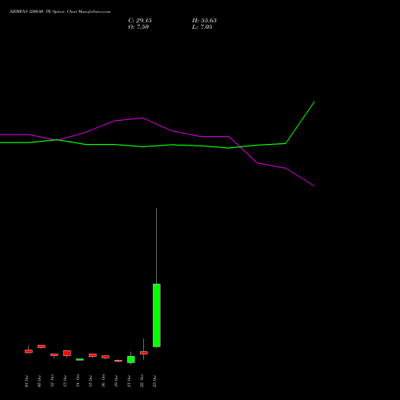
Task: Click the red candle above 12 Oct
Action: pos(54,354)
